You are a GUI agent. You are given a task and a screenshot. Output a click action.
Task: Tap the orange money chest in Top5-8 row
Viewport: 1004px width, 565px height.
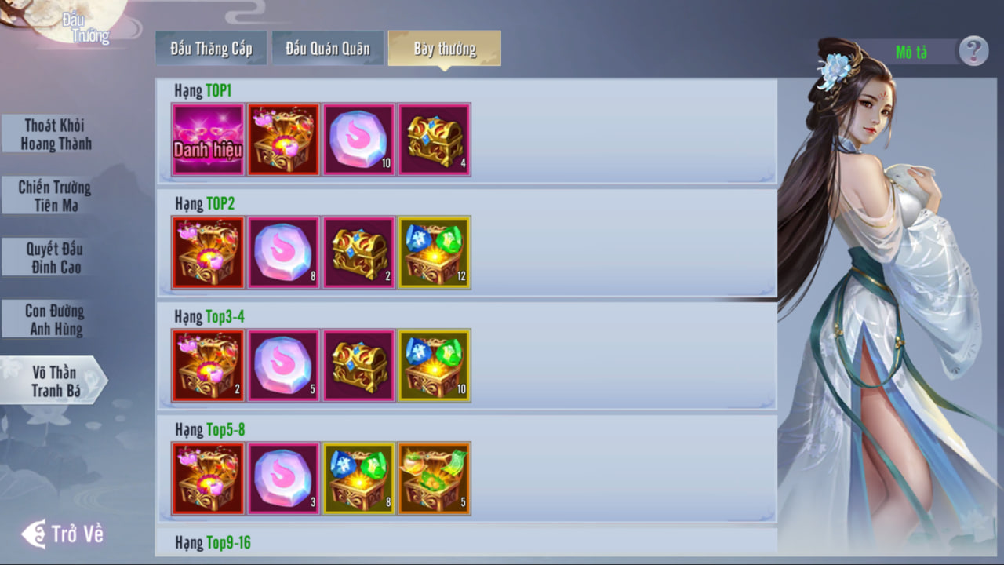pyautogui.click(x=434, y=479)
